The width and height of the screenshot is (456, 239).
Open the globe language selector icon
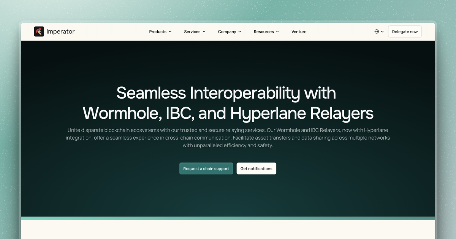click(x=376, y=31)
